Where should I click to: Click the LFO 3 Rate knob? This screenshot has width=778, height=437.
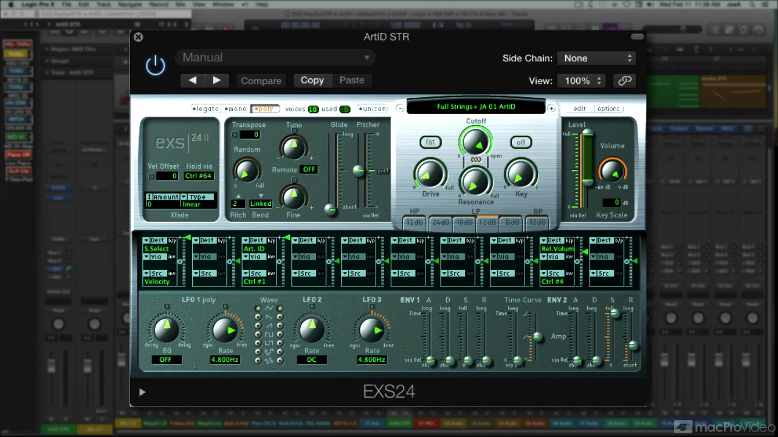(372, 330)
